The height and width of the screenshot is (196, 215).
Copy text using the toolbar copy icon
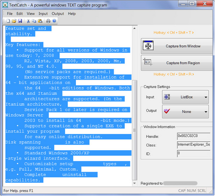(x=34, y=21)
